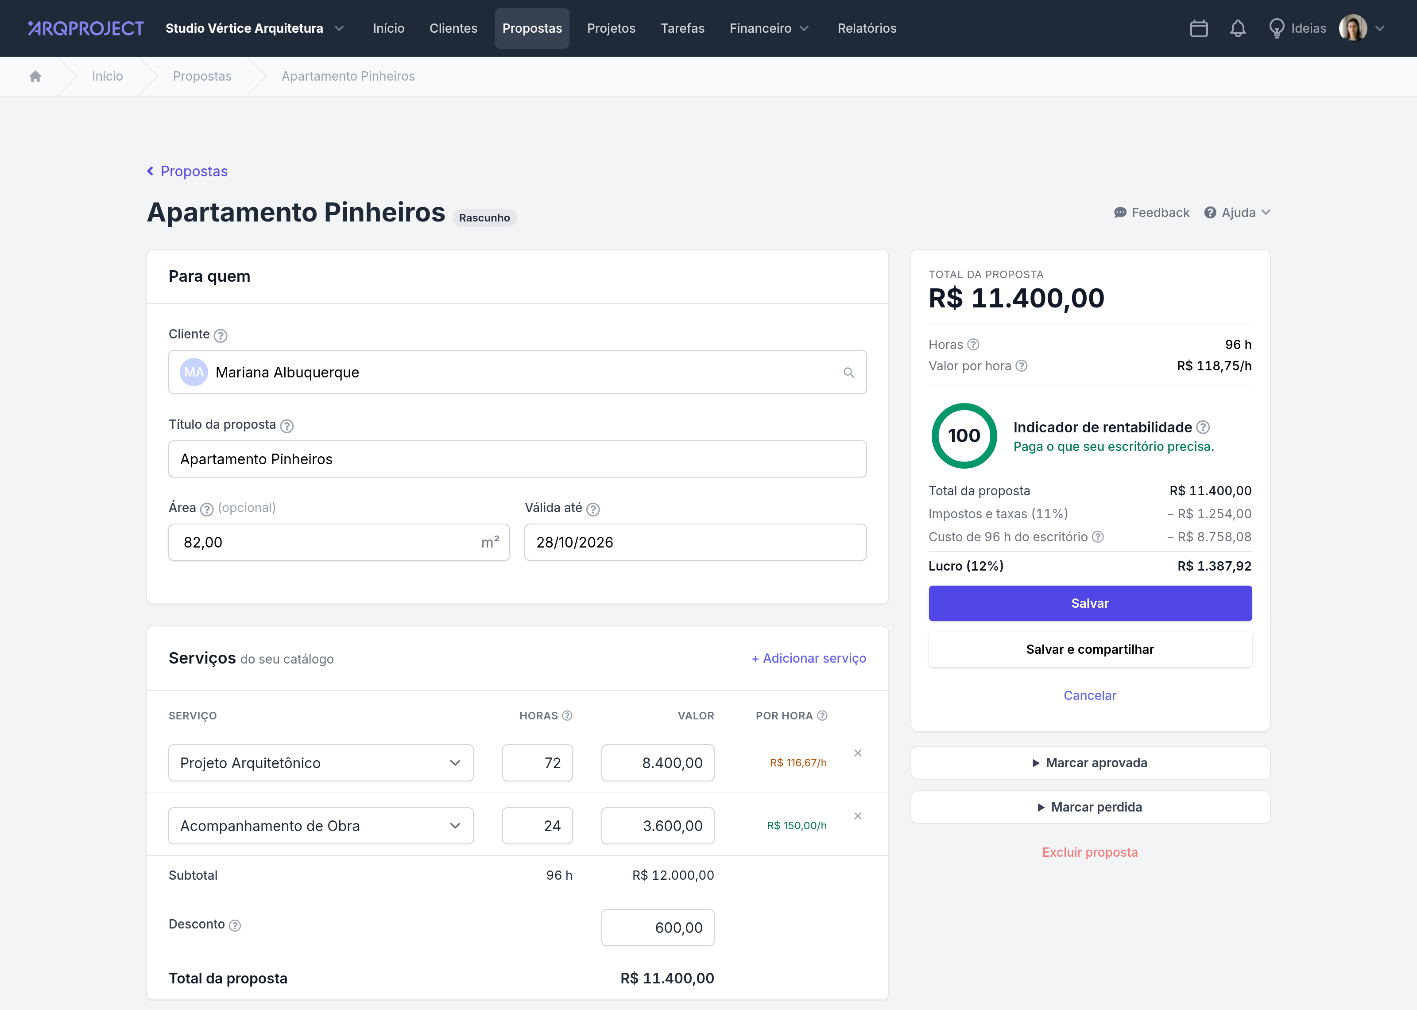Open notifications bell

(x=1238, y=29)
